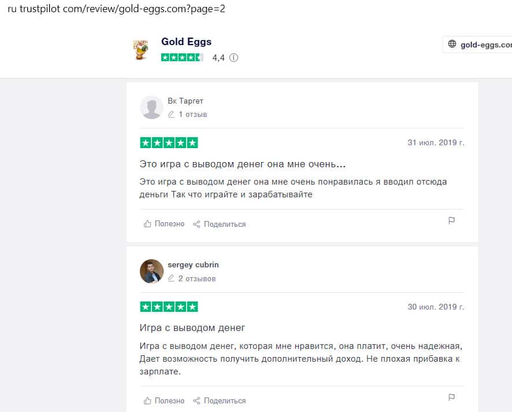Click the thumbs-up icon on sergey cubrin's review
This screenshot has width=512, height=412.
[x=147, y=400]
